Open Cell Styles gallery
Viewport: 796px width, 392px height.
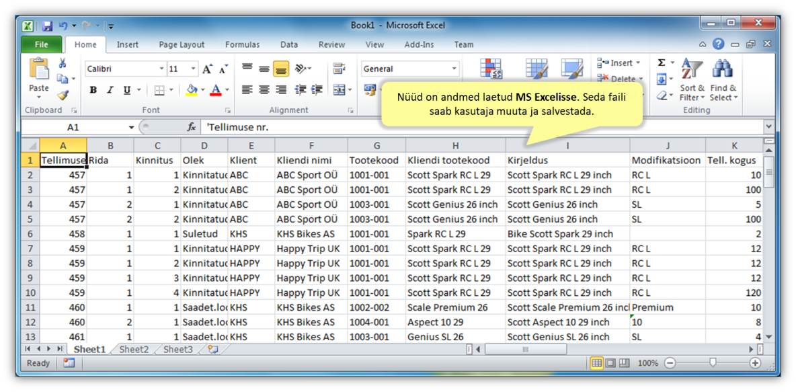(571, 69)
